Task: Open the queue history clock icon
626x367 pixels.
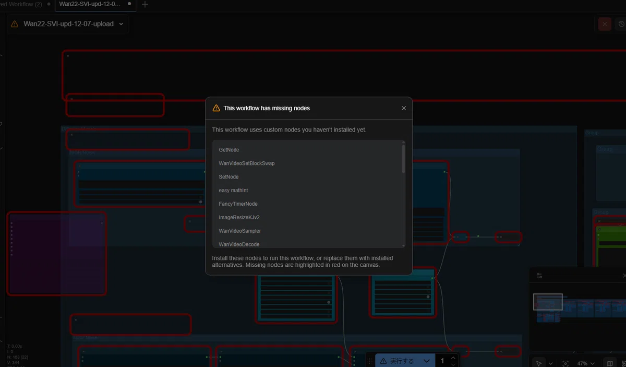Action: pyautogui.click(x=621, y=24)
